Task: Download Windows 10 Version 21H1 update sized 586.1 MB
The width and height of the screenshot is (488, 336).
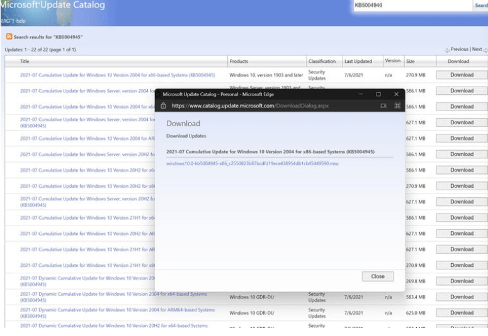Action: [462, 218]
